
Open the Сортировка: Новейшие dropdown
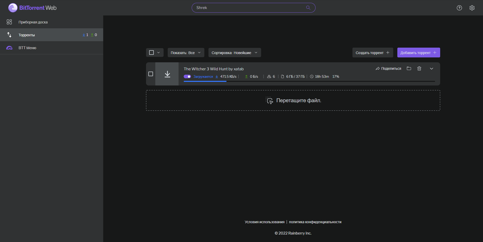click(x=235, y=53)
